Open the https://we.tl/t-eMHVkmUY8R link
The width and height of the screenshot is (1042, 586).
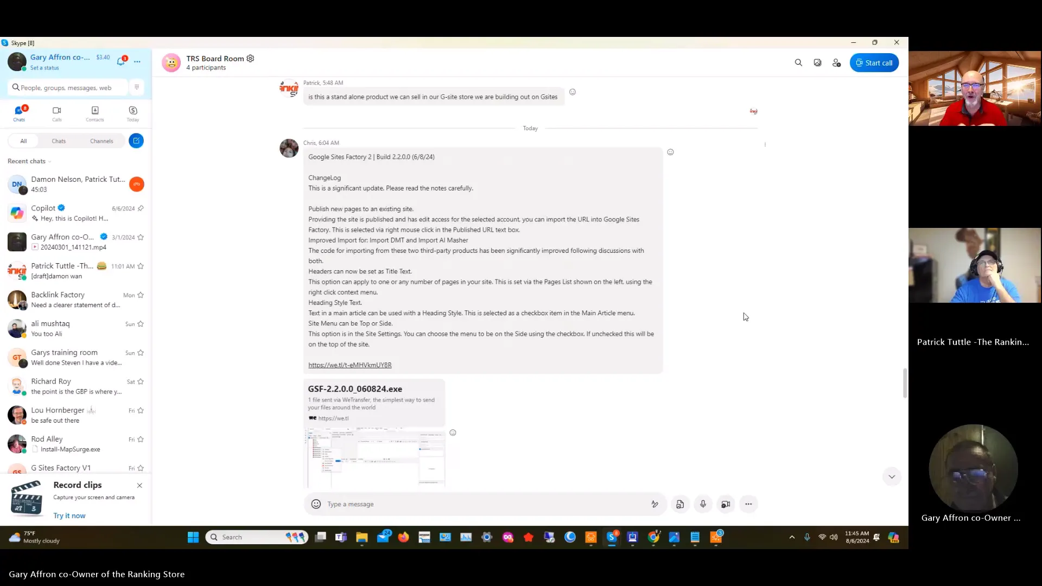350,365
